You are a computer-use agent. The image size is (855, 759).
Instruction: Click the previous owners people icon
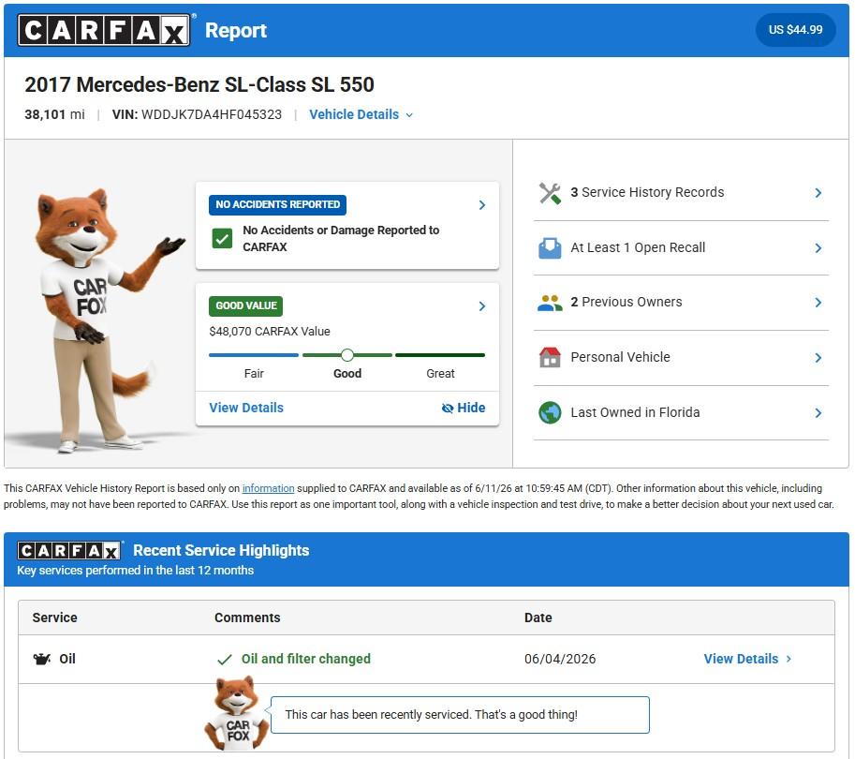(x=550, y=303)
